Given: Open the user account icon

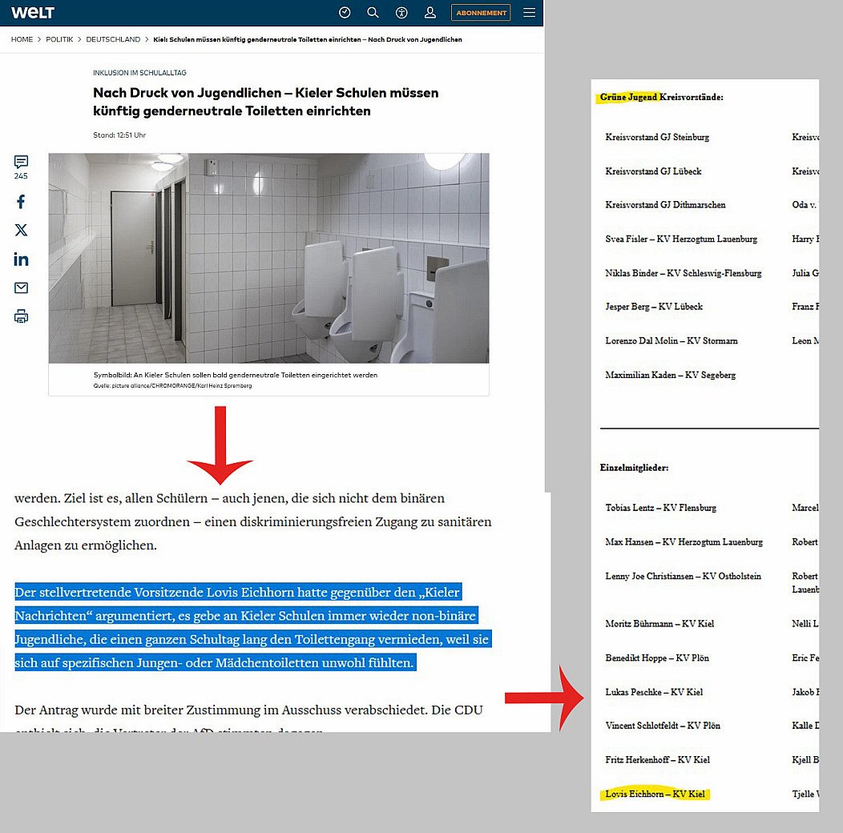Looking at the screenshot, I should pyautogui.click(x=430, y=13).
